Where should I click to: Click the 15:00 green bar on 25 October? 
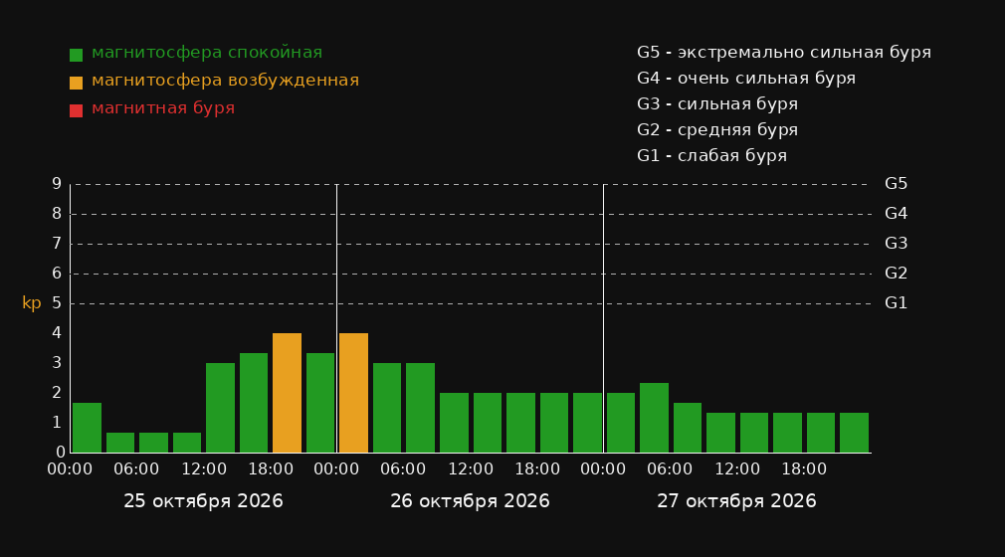tap(253, 403)
